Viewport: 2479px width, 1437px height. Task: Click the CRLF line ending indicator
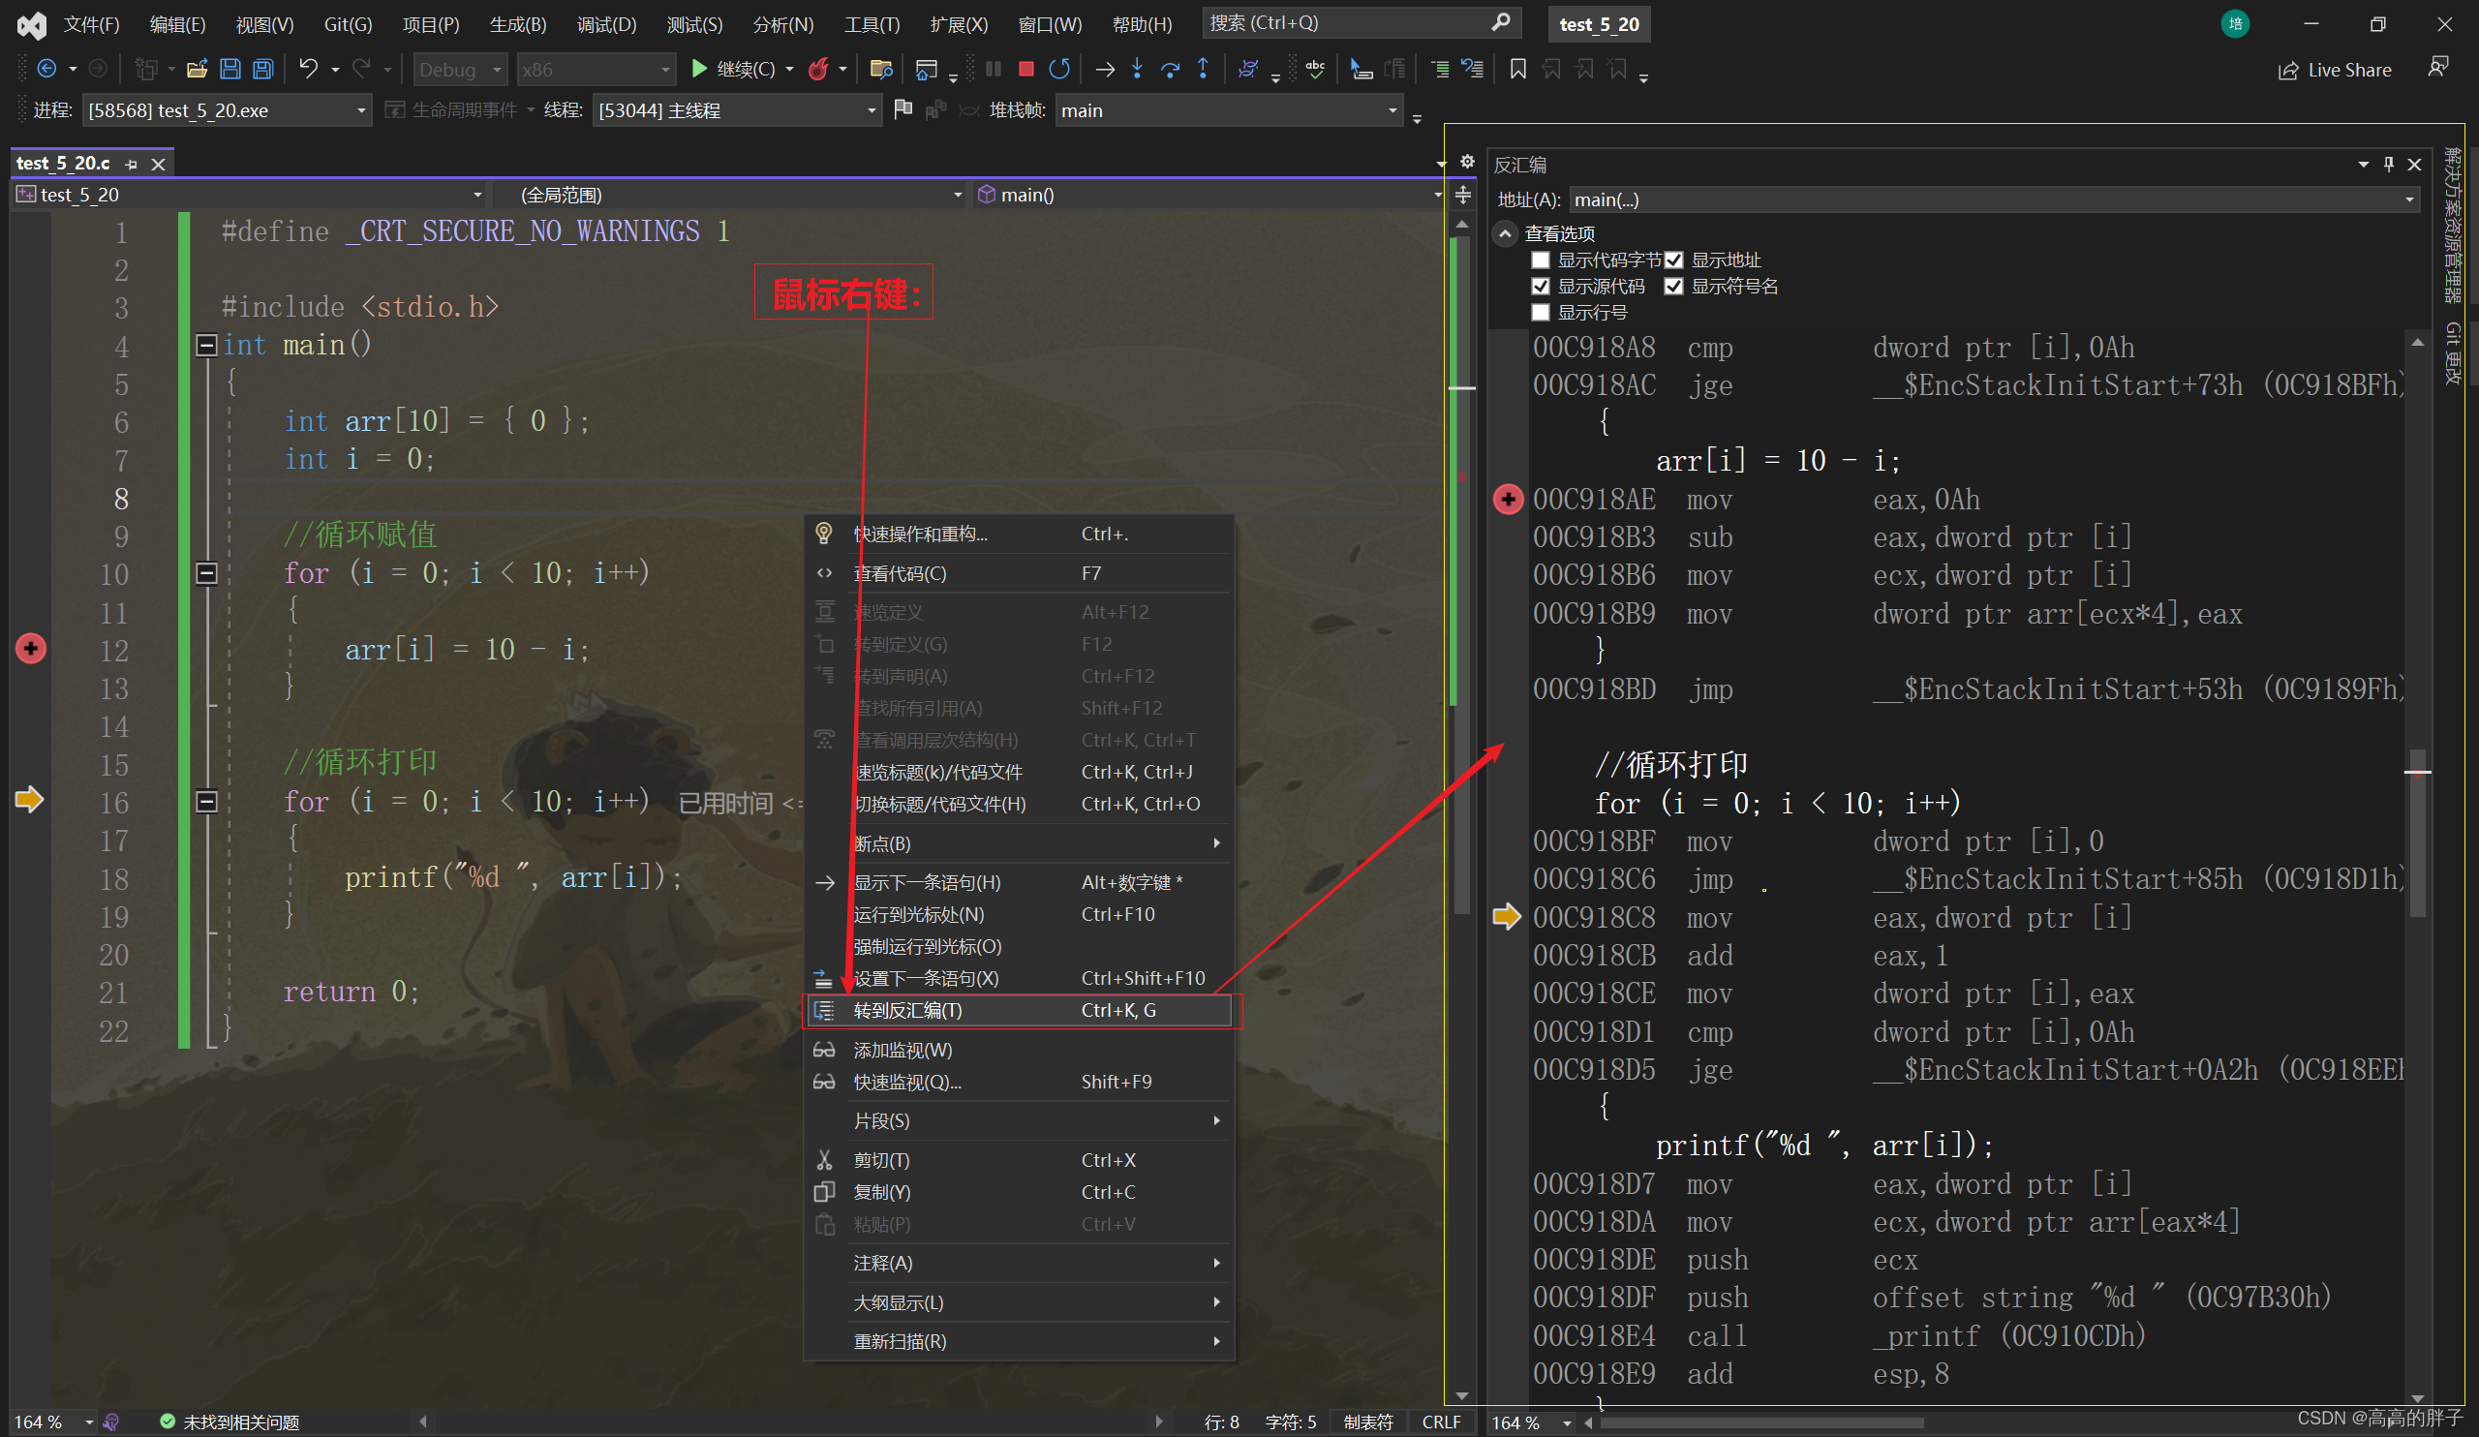point(1441,1422)
